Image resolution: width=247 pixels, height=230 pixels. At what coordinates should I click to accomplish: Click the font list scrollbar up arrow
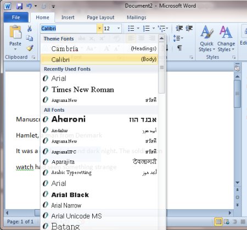click(x=161, y=39)
